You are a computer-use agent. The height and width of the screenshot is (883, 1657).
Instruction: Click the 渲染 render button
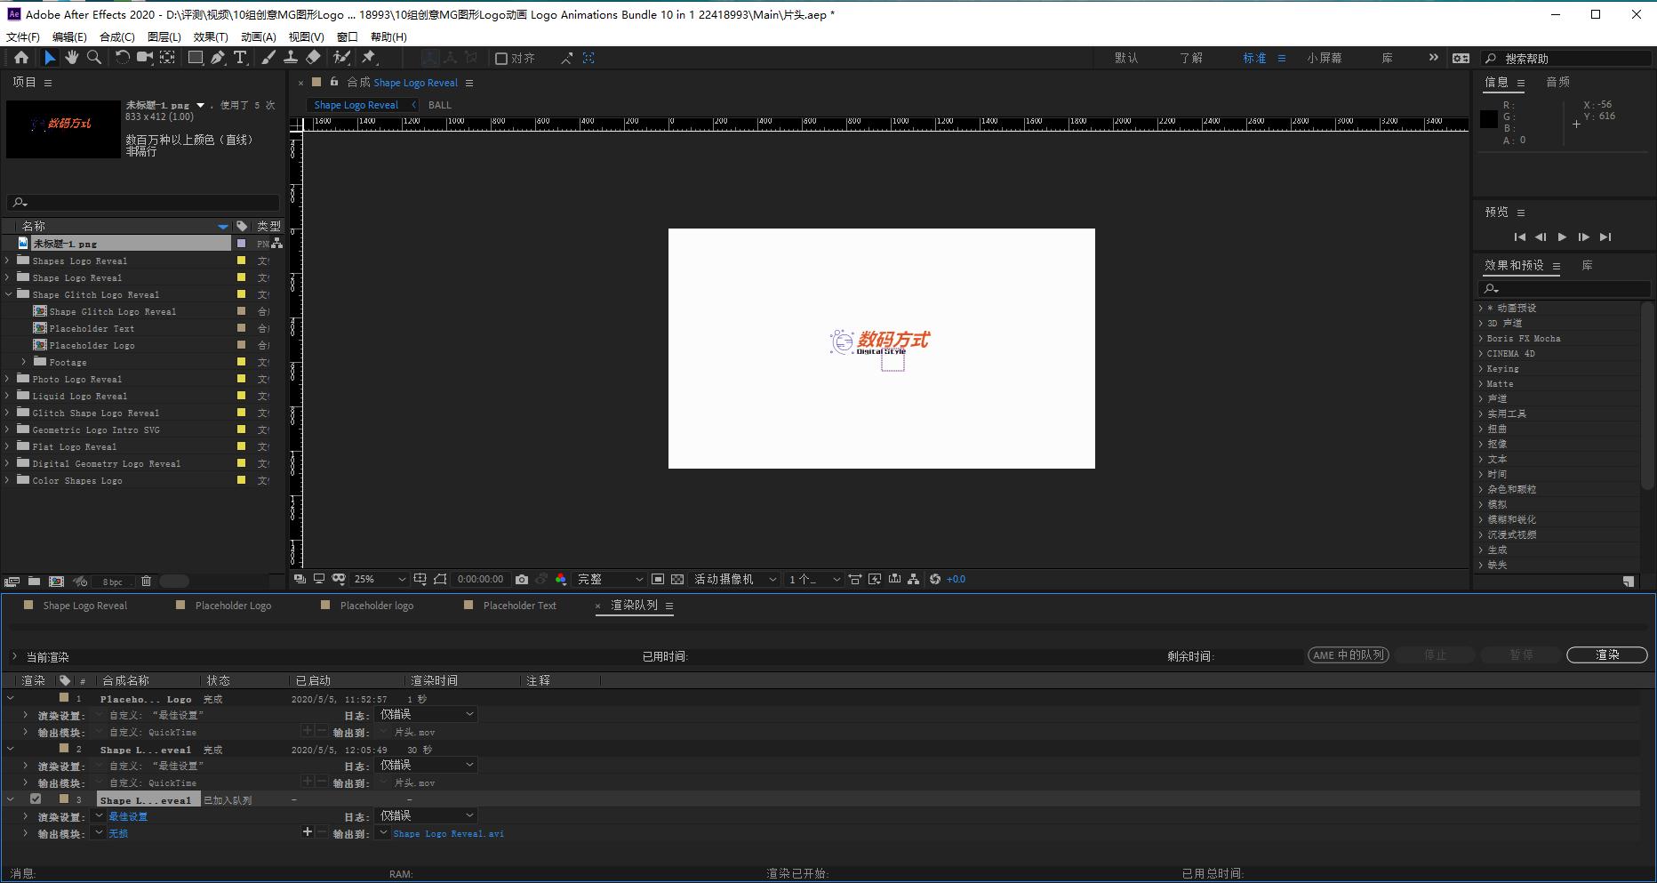coord(1606,655)
